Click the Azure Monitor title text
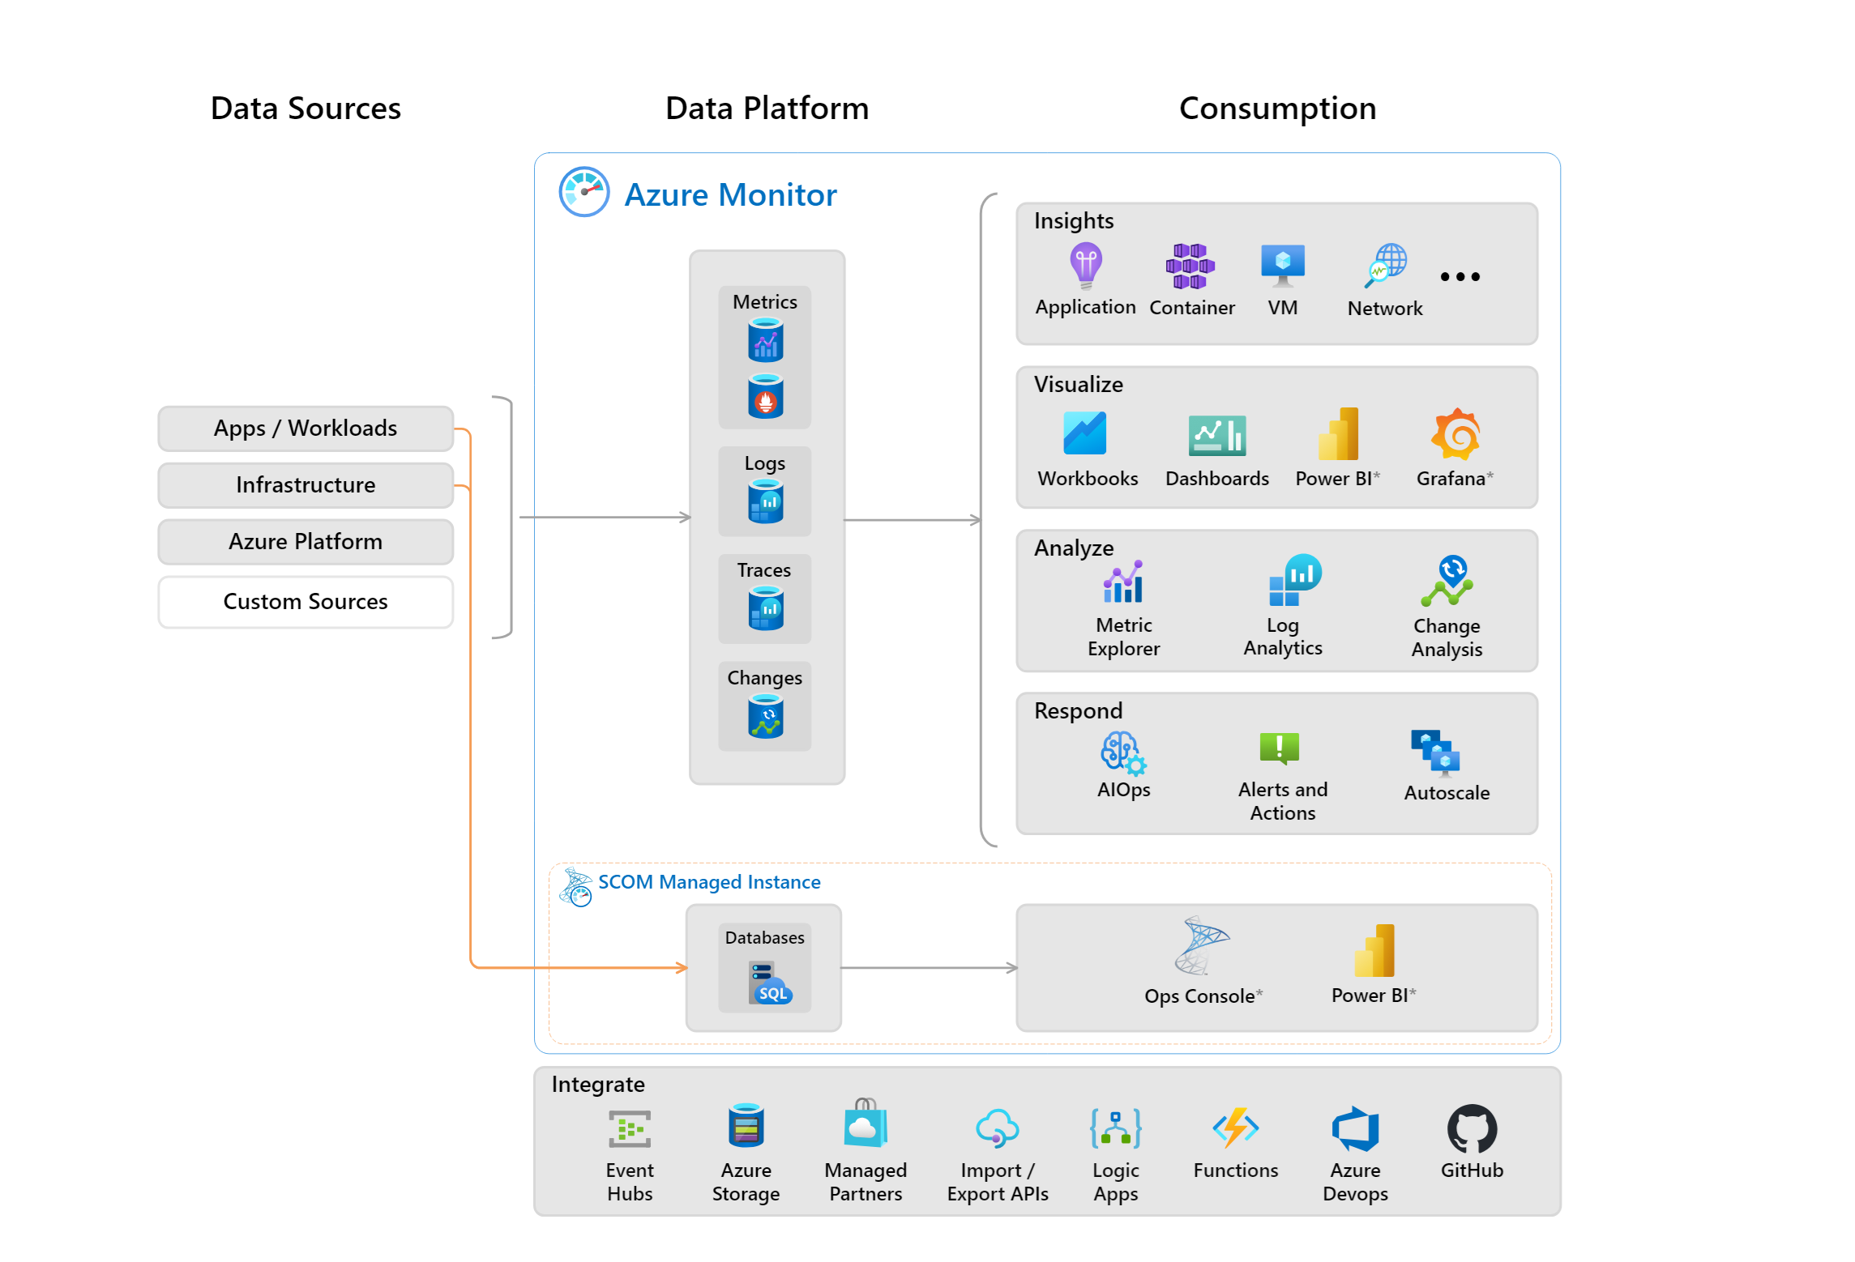 730,195
